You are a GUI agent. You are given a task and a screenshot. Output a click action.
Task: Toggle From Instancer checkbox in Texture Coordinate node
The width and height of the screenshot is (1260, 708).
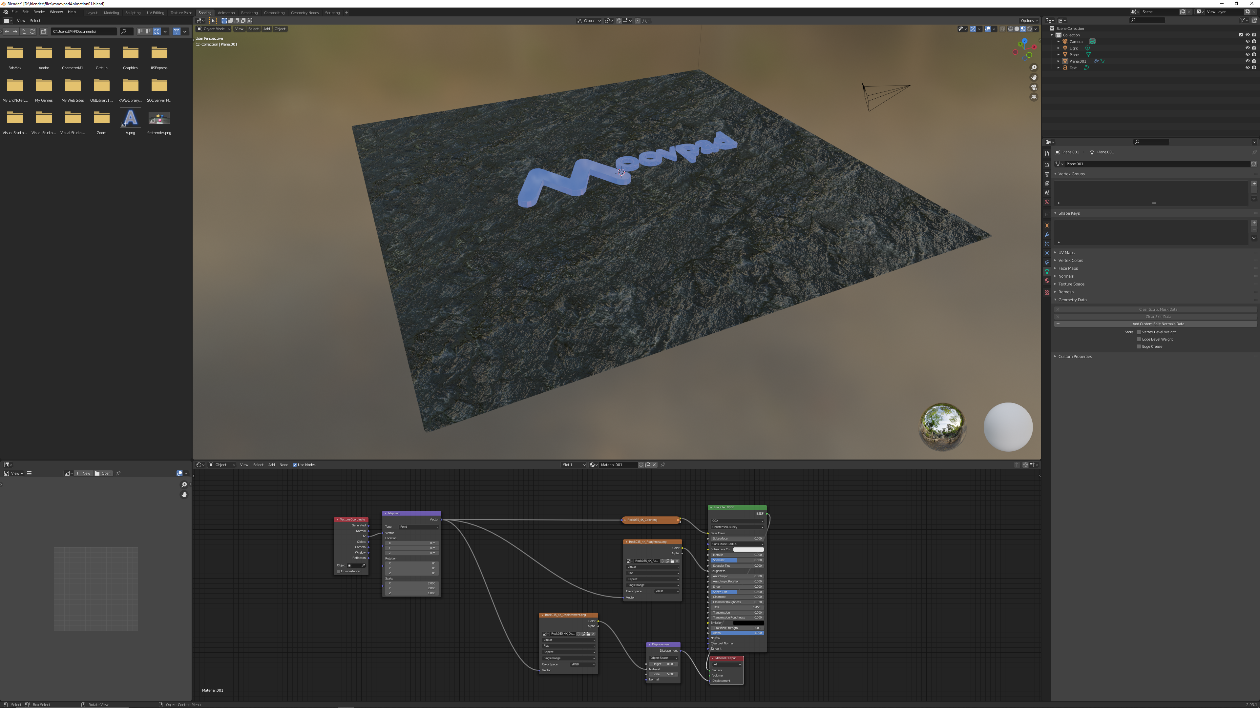click(339, 571)
